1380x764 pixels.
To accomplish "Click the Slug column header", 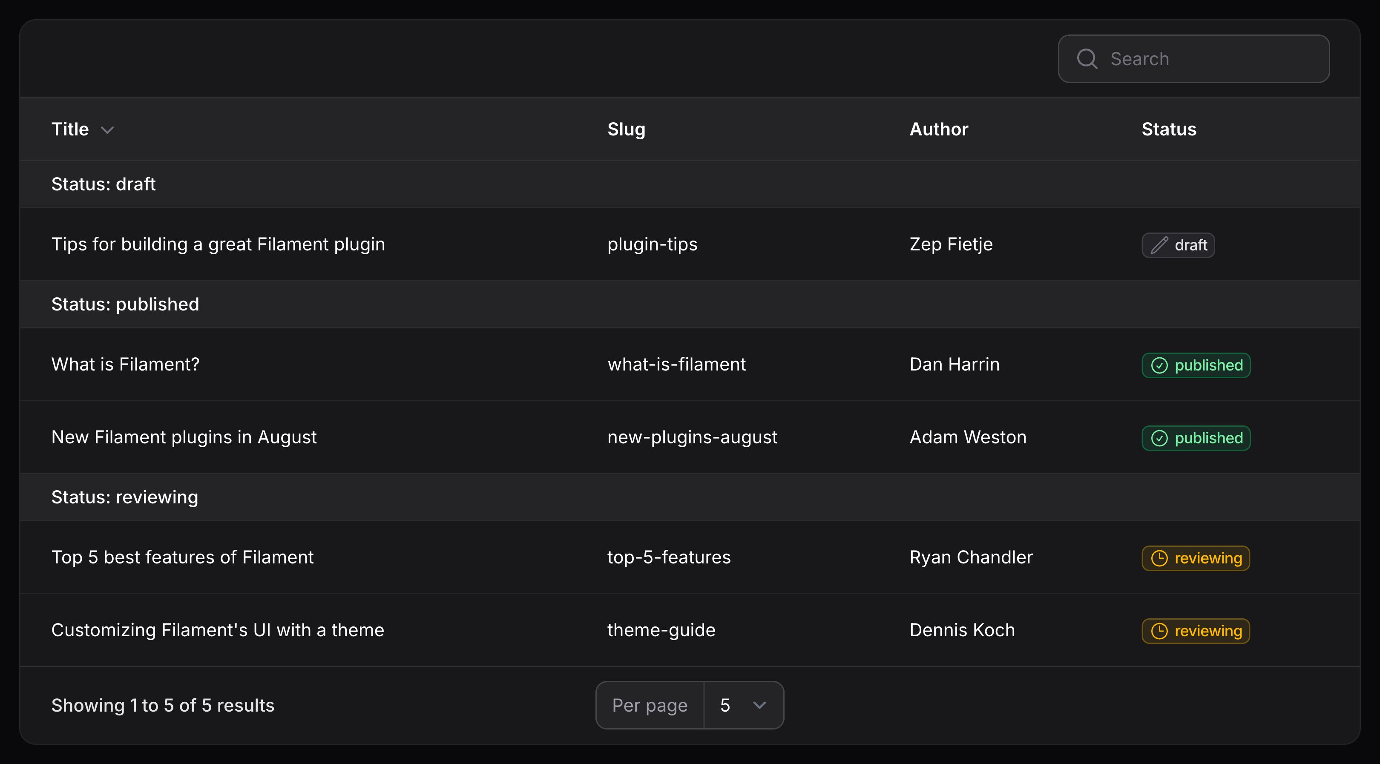I will (x=626, y=129).
